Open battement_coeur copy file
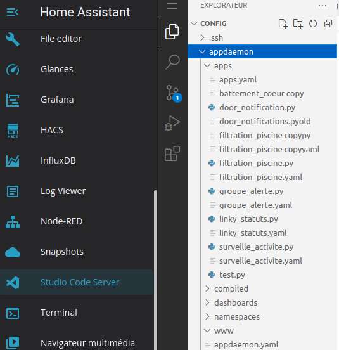Screen dimensions: 339x350 (x=262, y=94)
